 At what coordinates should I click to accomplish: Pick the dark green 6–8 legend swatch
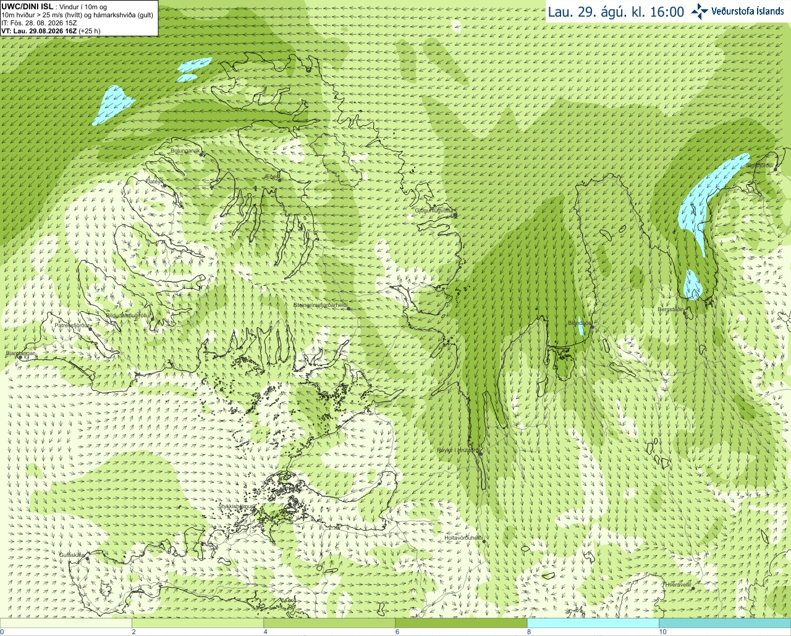461,623
